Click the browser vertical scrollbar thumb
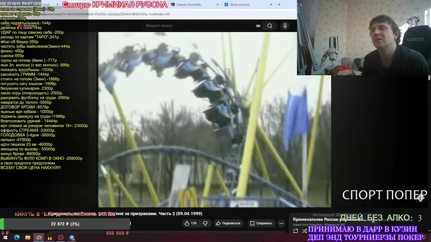Image resolution: width=431 pixels, height=242 pixels. (429, 78)
